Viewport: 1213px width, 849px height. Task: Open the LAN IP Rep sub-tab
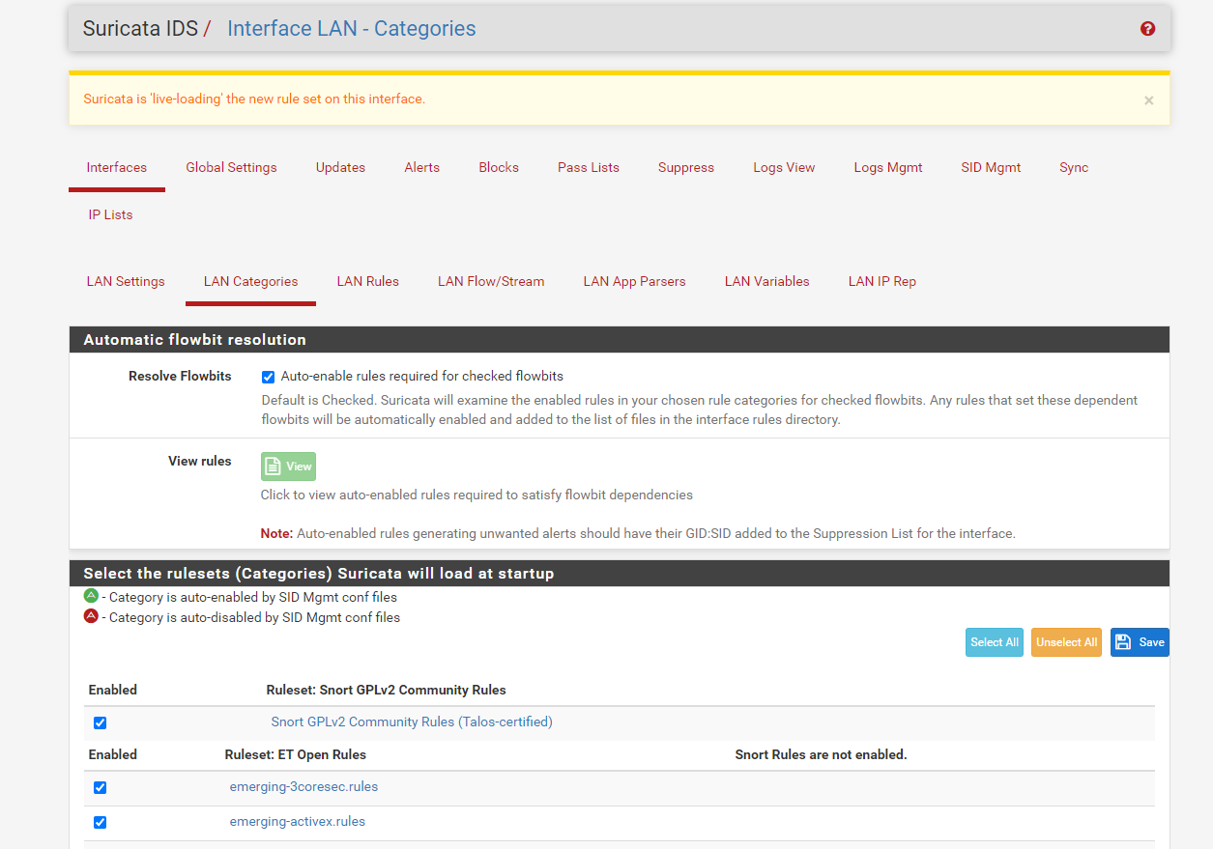click(x=882, y=281)
